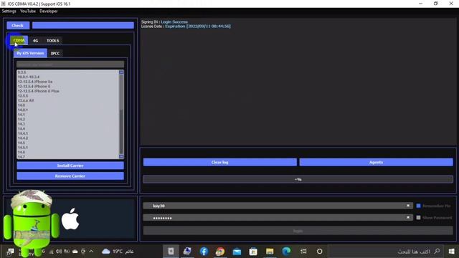This screenshot has height=258, width=459.
Task: Select version 14.4.2 in list
Action: pyautogui.click(x=23, y=138)
